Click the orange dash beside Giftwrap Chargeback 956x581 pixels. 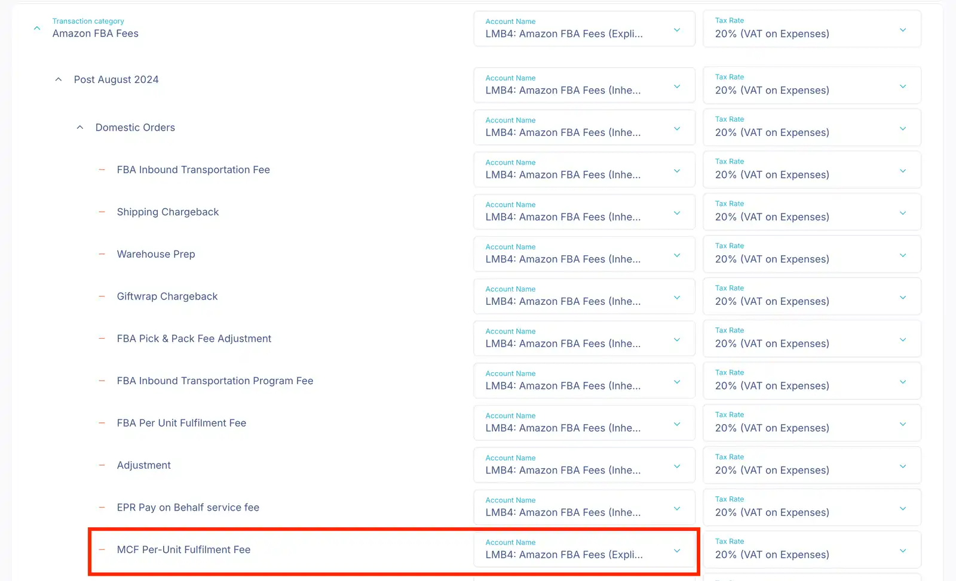point(102,296)
